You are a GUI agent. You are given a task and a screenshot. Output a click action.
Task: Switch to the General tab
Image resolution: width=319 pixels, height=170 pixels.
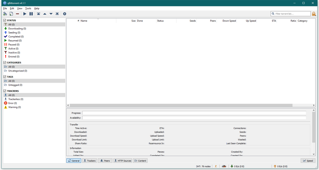[74, 161]
